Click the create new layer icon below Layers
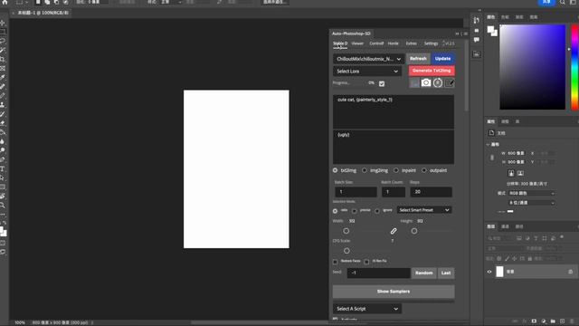 [x=562, y=321]
